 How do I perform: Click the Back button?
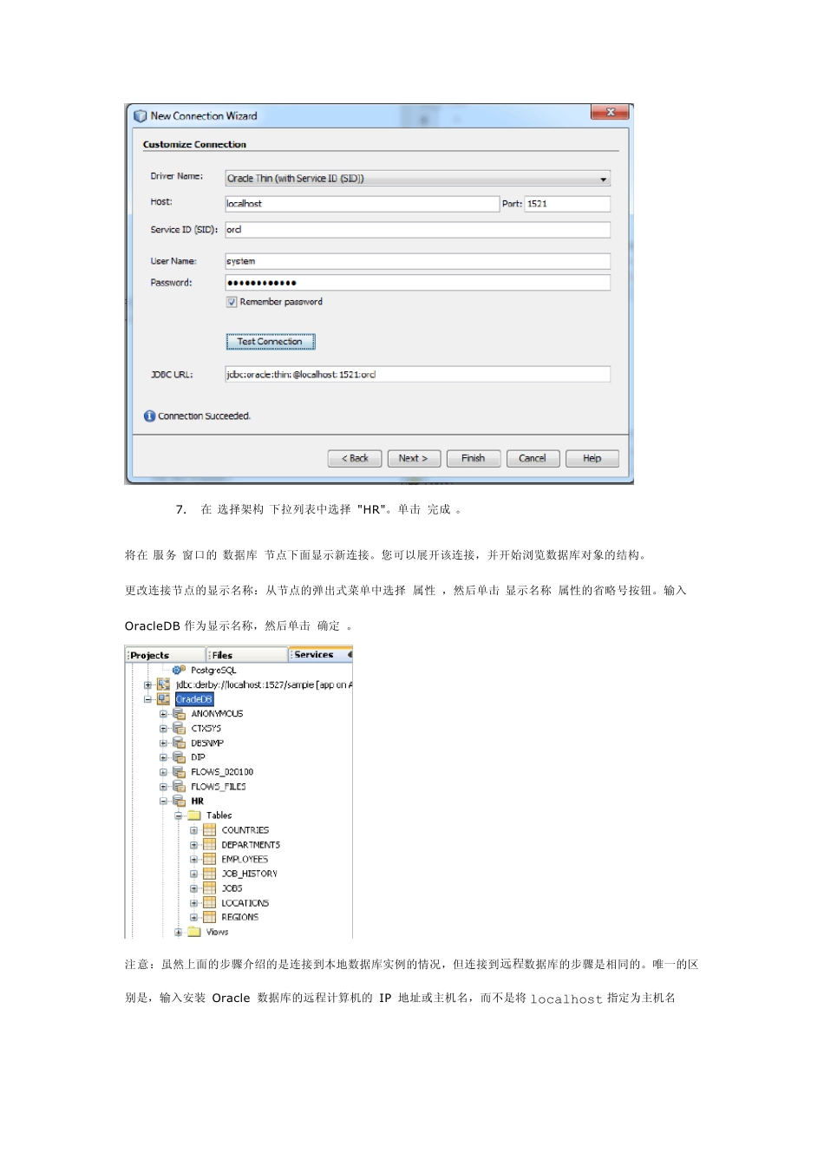(355, 459)
